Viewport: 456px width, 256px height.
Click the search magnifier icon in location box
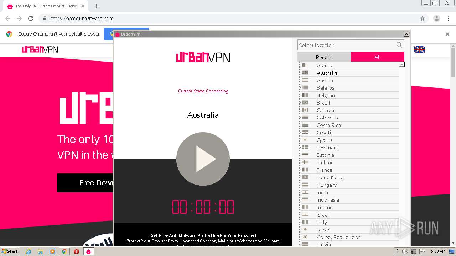coord(399,45)
